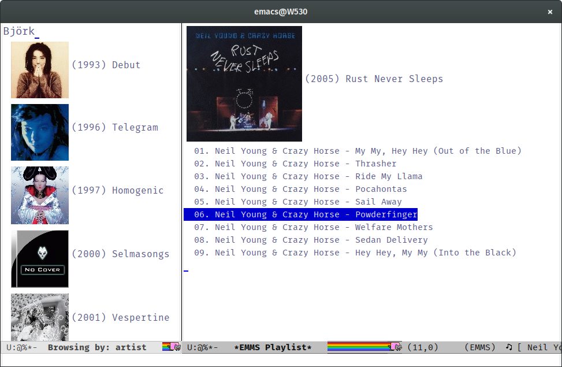Click the Homogenic album cover art
562x367 pixels.
(40, 195)
